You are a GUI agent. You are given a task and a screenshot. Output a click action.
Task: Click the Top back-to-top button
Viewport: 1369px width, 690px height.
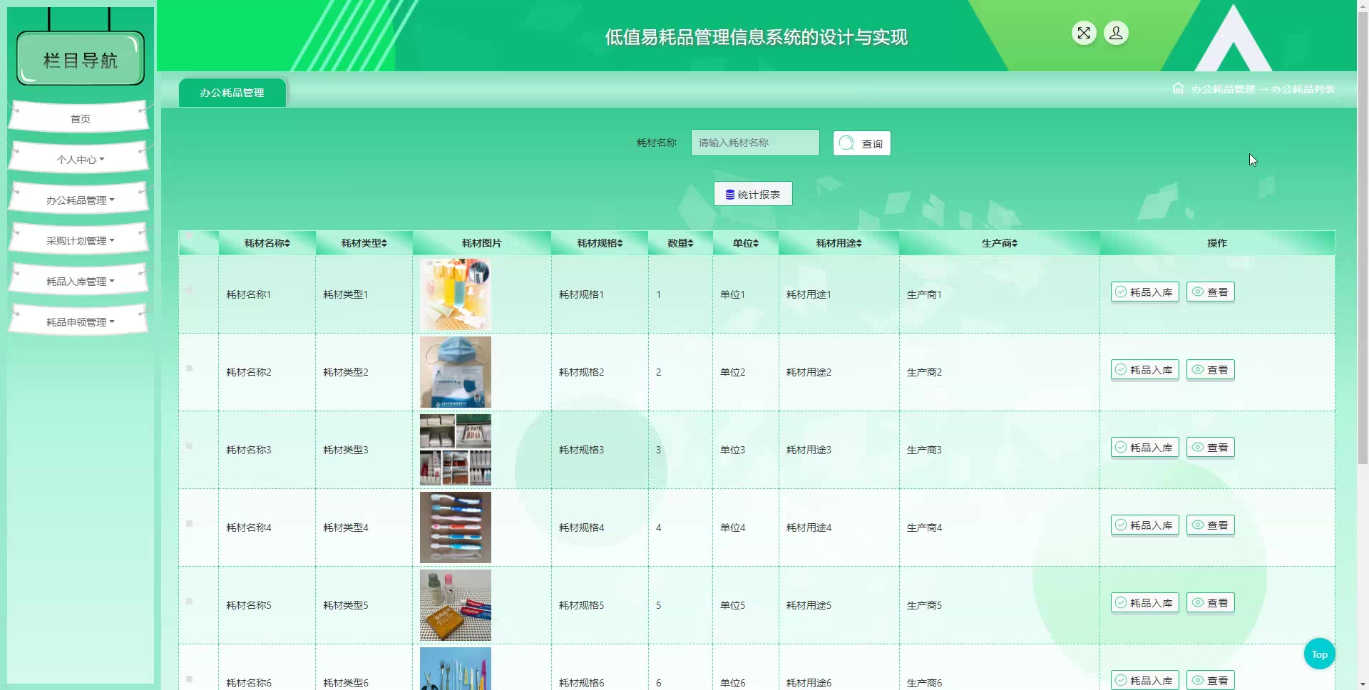(1319, 654)
